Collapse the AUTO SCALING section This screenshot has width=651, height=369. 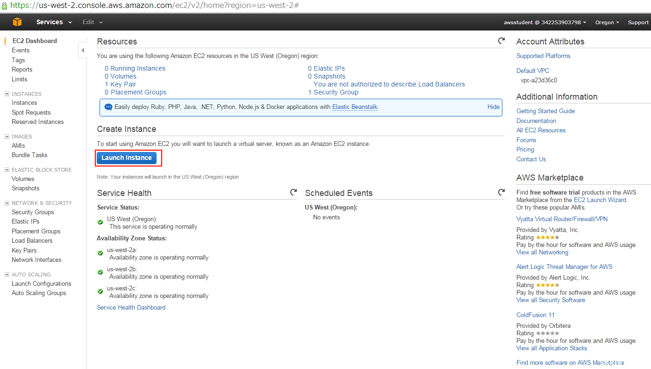pos(7,275)
